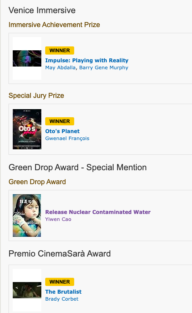
Task: Click the Premio CinemaSarà Award heading
Action: pos(59,254)
